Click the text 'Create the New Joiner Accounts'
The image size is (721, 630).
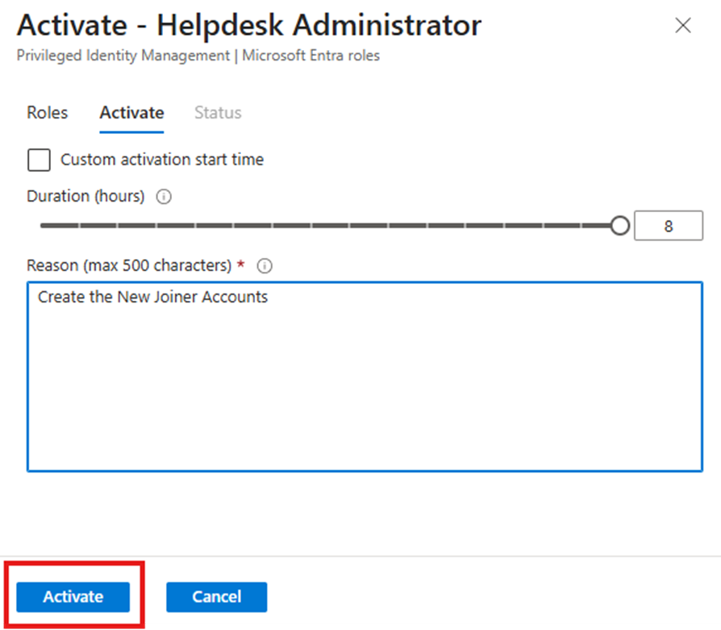point(152,297)
